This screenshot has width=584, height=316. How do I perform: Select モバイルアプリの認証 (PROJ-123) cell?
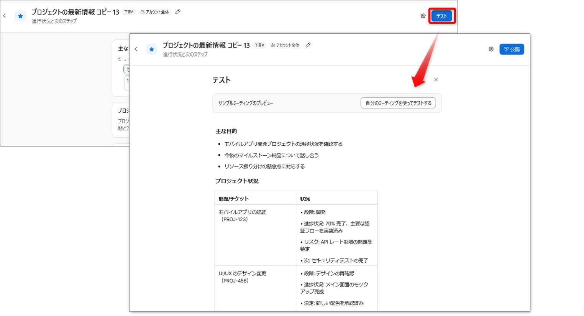pyautogui.click(x=255, y=235)
